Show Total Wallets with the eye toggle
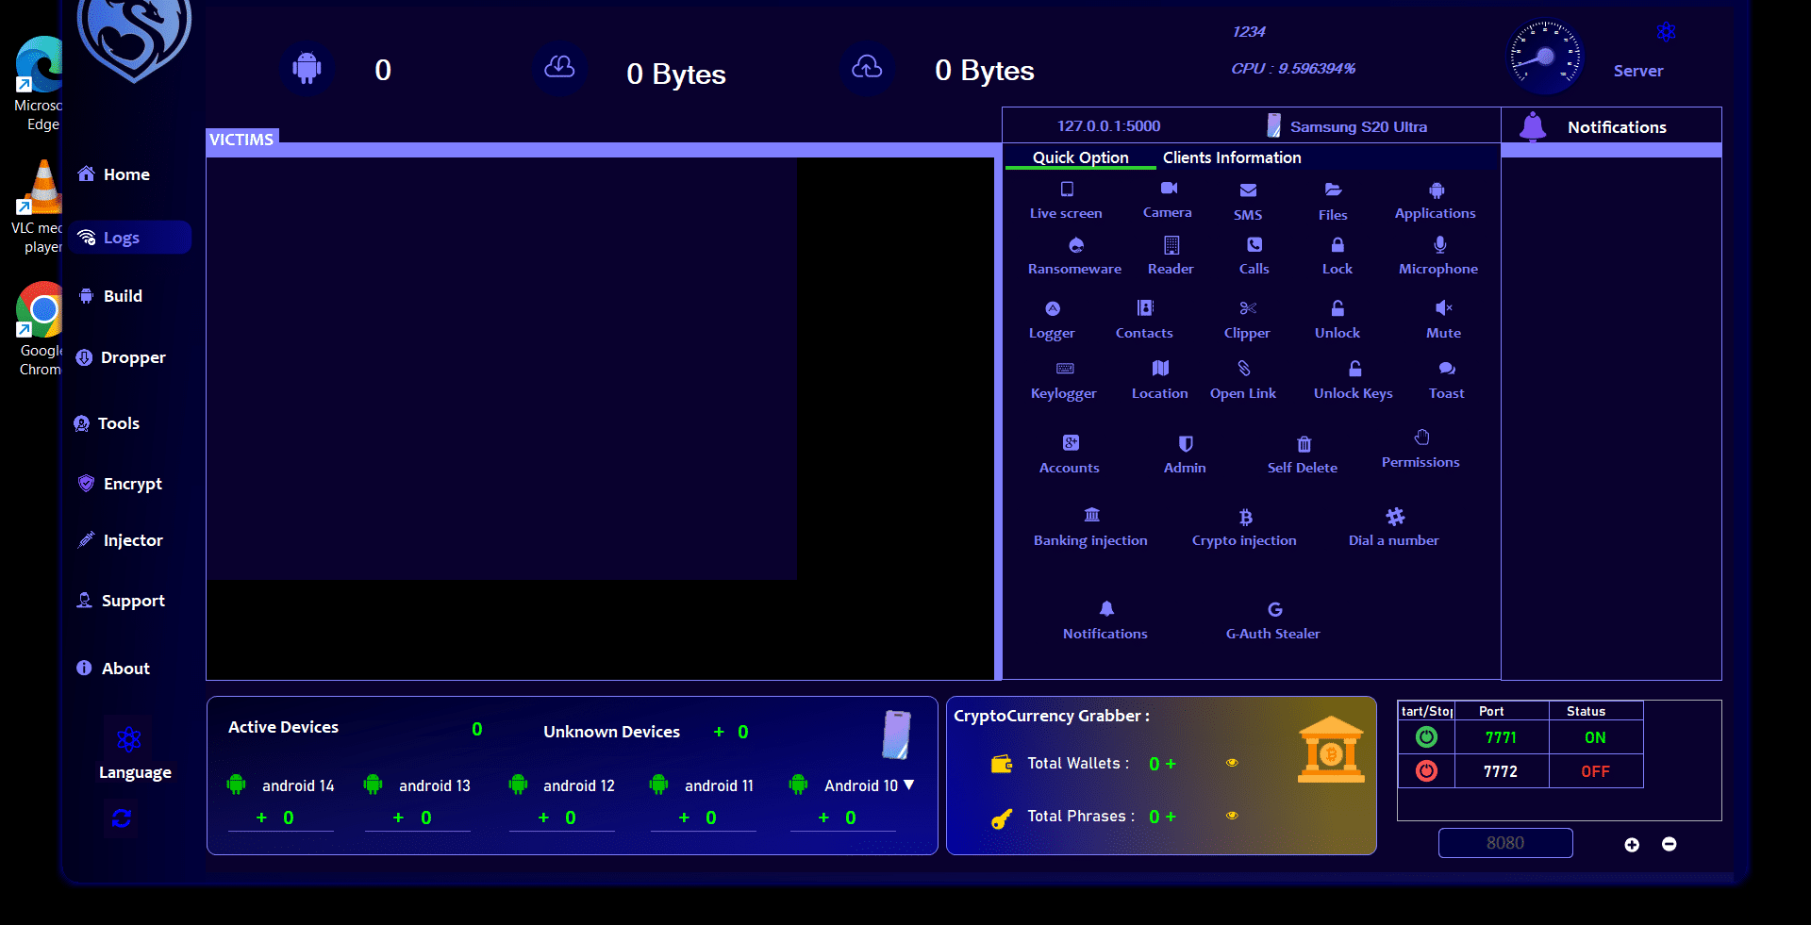Viewport: 1811px width, 925px height. coord(1232,764)
